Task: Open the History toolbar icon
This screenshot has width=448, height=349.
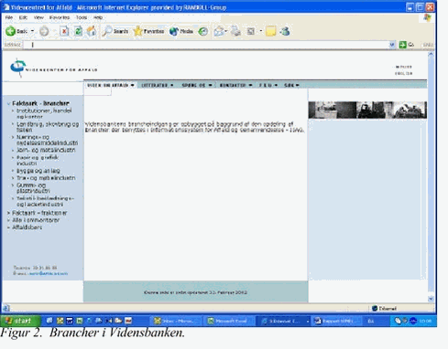Action: [x=203, y=31]
